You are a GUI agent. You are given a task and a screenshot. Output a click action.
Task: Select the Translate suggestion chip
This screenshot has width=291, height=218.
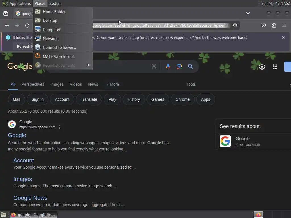point(89,99)
